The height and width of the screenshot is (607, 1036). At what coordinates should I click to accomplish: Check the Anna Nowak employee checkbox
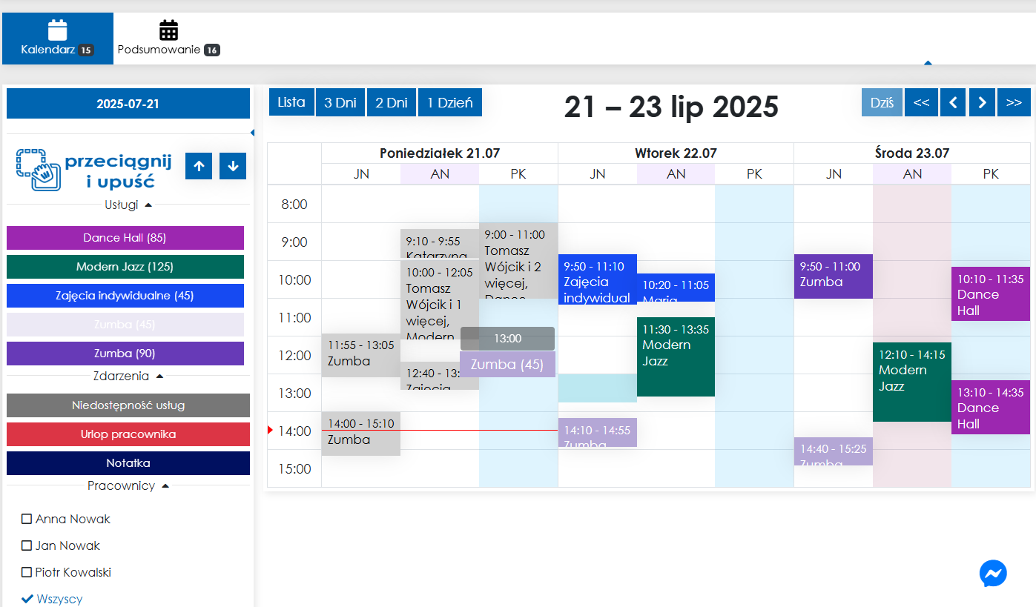[x=27, y=519]
